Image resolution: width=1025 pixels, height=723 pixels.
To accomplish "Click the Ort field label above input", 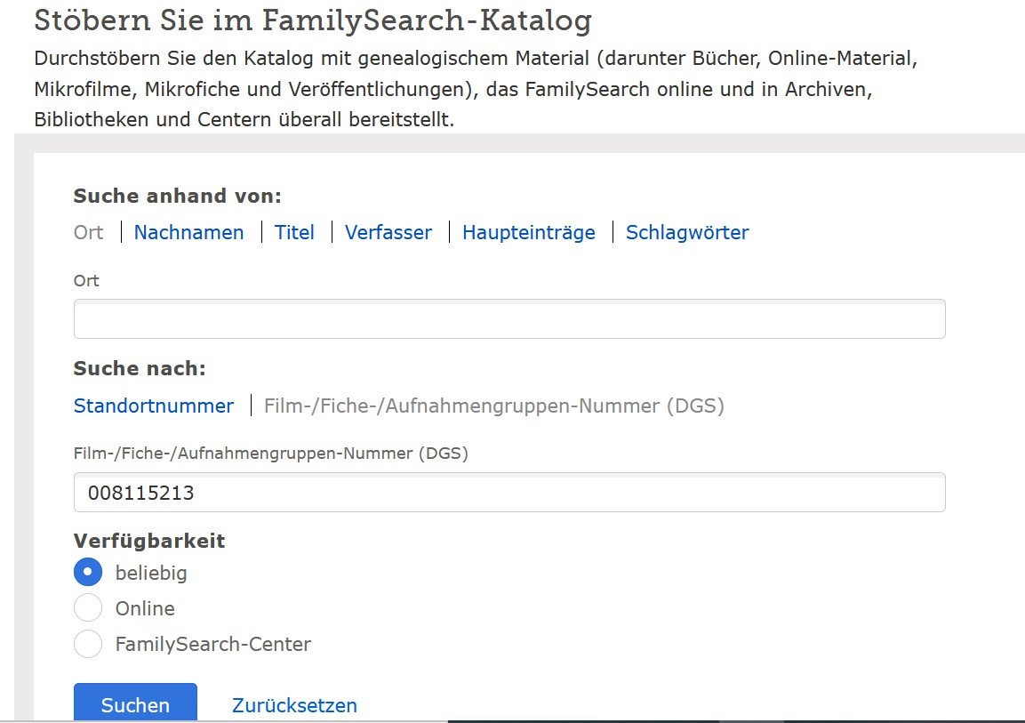I will [86, 280].
